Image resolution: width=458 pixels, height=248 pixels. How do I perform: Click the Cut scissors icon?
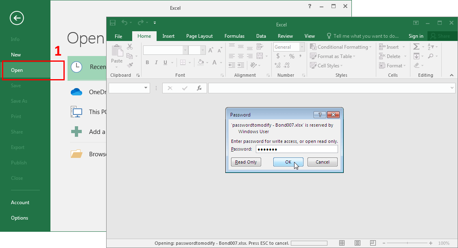click(x=130, y=47)
